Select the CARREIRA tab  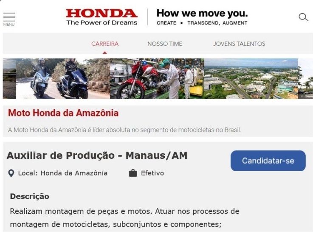(x=105, y=44)
